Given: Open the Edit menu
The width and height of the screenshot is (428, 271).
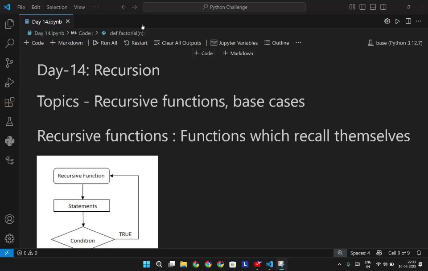Looking at the screenshot, I should tap(36, 7).
